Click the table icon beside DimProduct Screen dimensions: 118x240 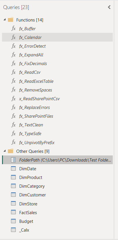point(13,177)
